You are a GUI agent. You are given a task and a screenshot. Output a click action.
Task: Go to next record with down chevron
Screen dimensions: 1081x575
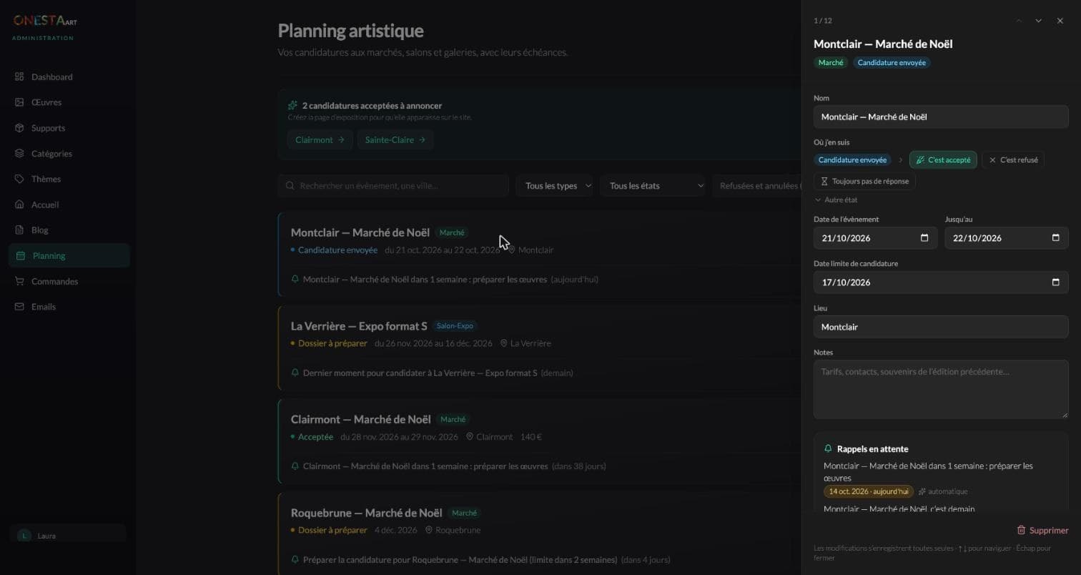click(x=1039, y=21)
